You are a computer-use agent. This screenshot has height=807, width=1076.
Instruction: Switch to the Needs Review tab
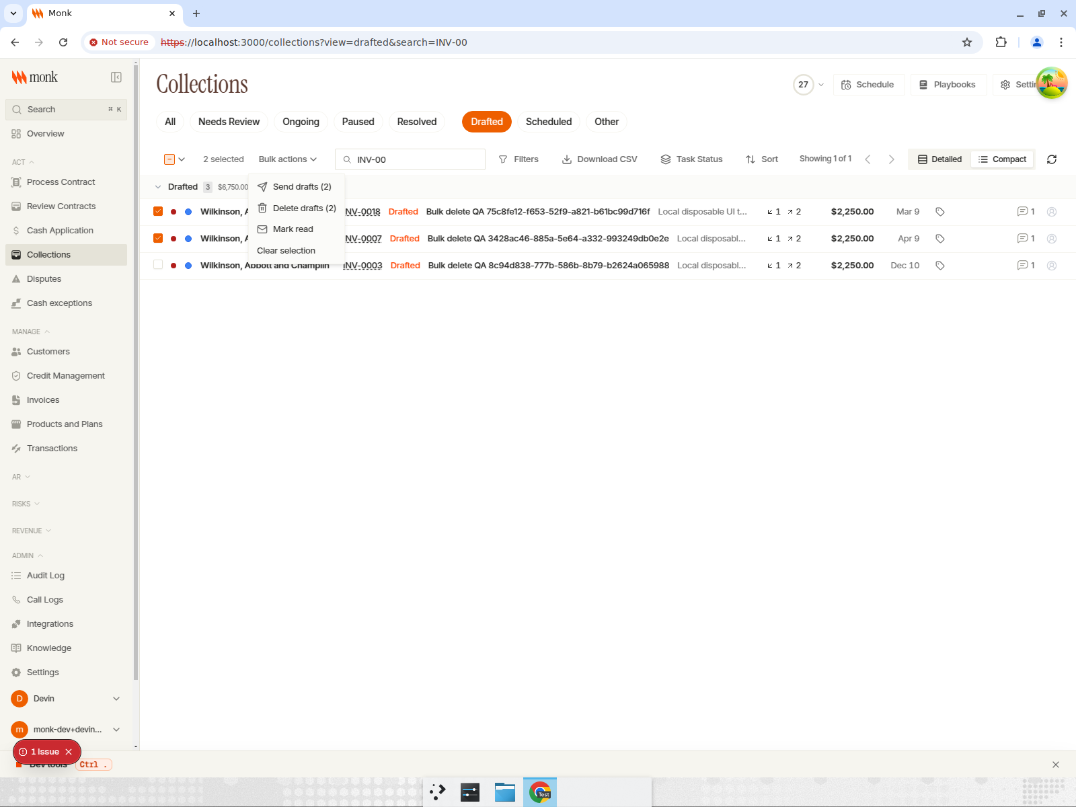pos(229,122)
